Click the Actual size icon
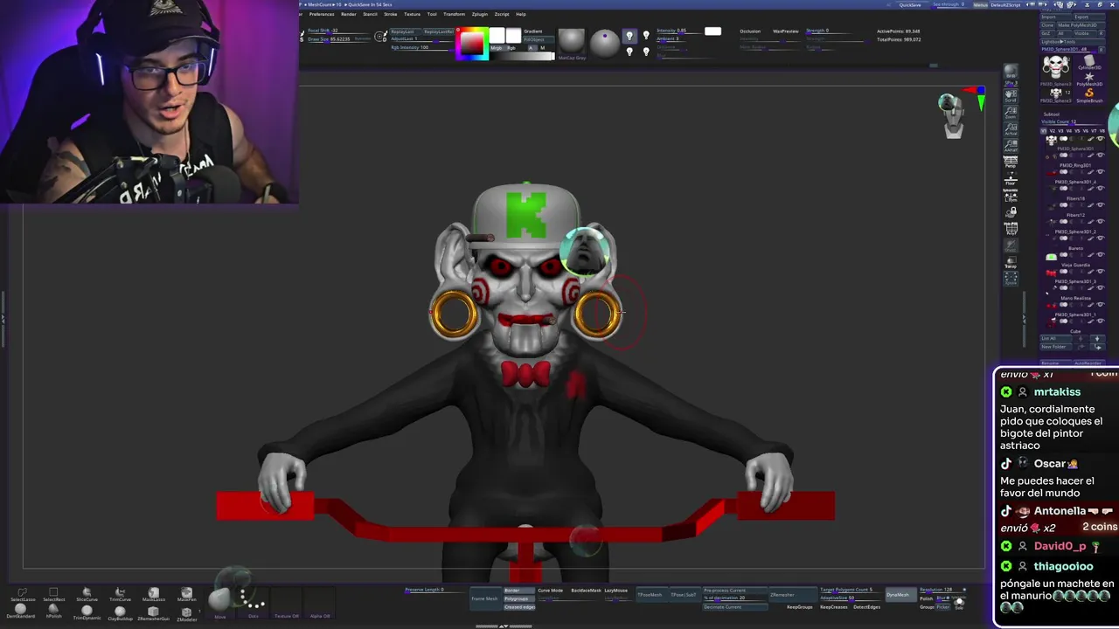Image resolution: width=1119 pixels, height=629 pixels. (x=1011, y=128)
